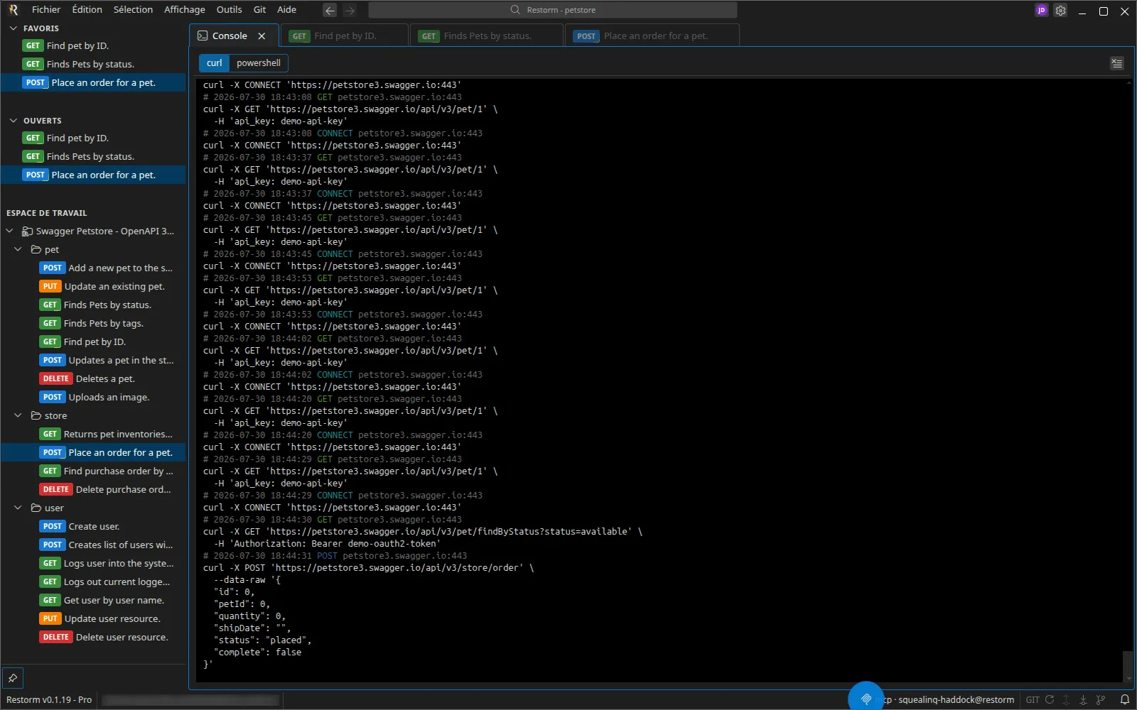This screenshot has height=710, width=1137.
Task: Open Returns pet inventories request
Action: pyautogui.click(x=93, y=434)
